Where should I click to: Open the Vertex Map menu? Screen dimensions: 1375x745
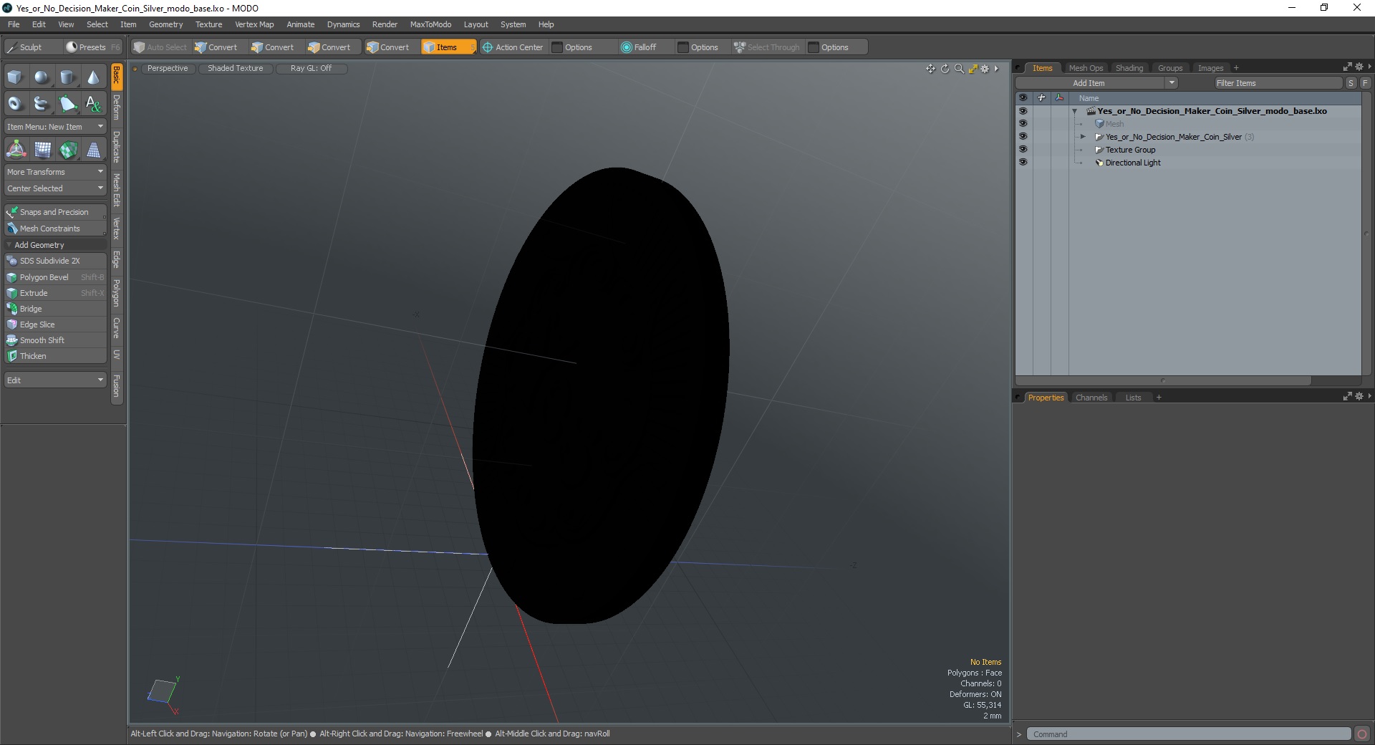(254, 24)
